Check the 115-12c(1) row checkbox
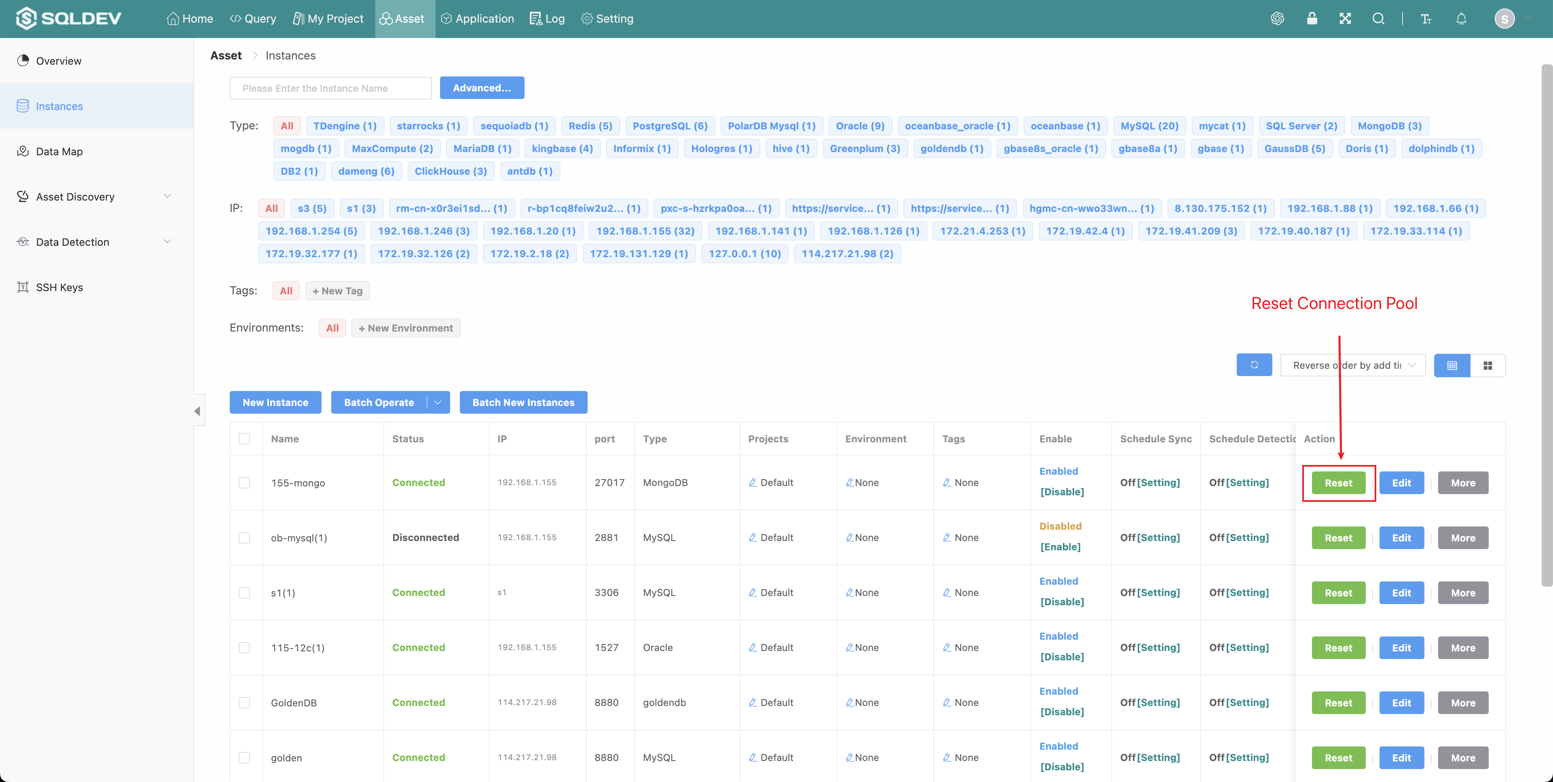The height and width of the screenshot is (782, 1553). point(244,647)
